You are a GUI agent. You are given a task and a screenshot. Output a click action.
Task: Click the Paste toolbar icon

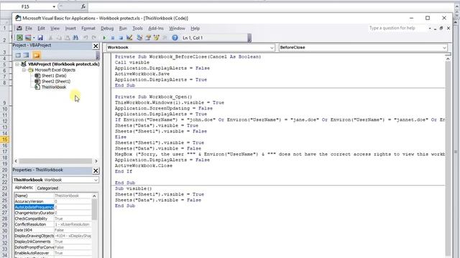click(67, 38)
